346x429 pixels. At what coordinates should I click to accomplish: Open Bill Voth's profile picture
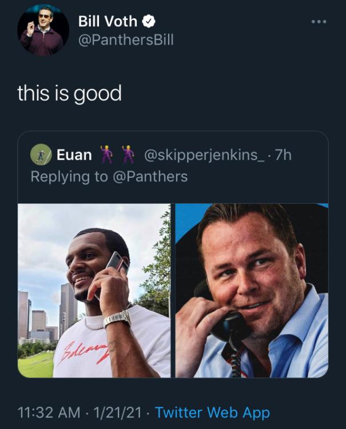coord(43,31)
